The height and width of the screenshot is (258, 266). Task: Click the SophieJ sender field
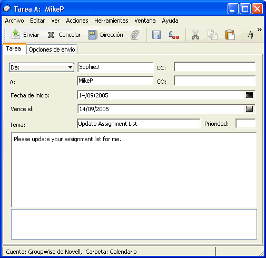115,67
